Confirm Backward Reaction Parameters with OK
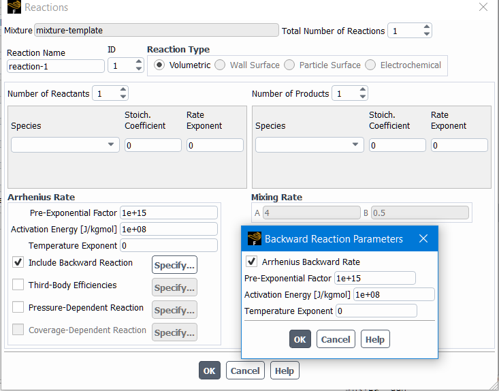499x391 pixels. [x=300, y=339]
